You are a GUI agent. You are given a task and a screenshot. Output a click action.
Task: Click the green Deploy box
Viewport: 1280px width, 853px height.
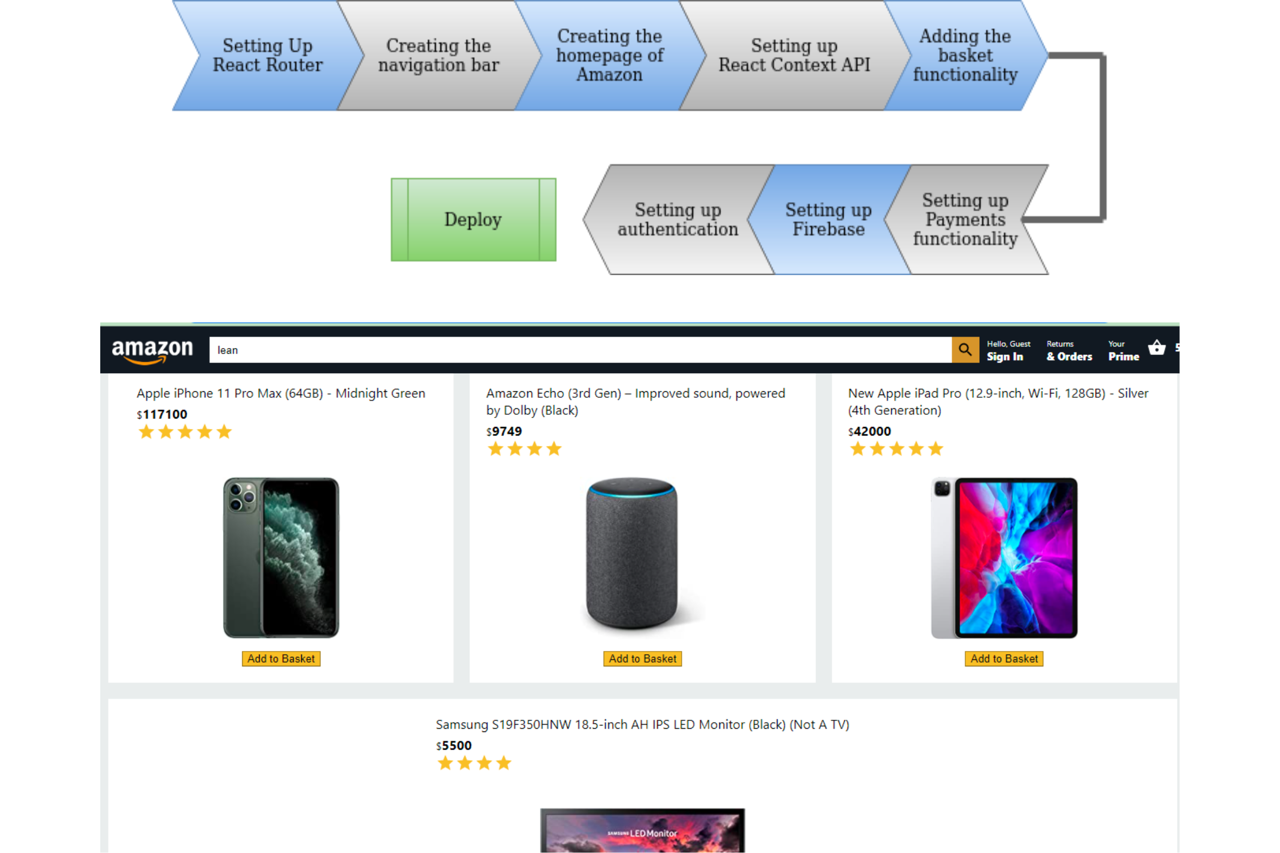click(474, 220)
